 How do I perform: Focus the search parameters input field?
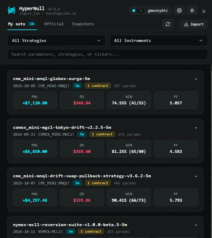pos(107,54)
